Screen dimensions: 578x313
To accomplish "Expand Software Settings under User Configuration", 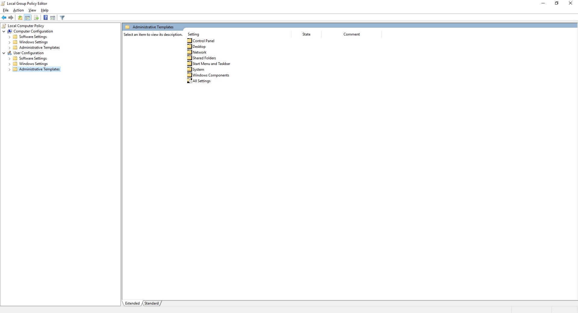I will click(9, 58).
